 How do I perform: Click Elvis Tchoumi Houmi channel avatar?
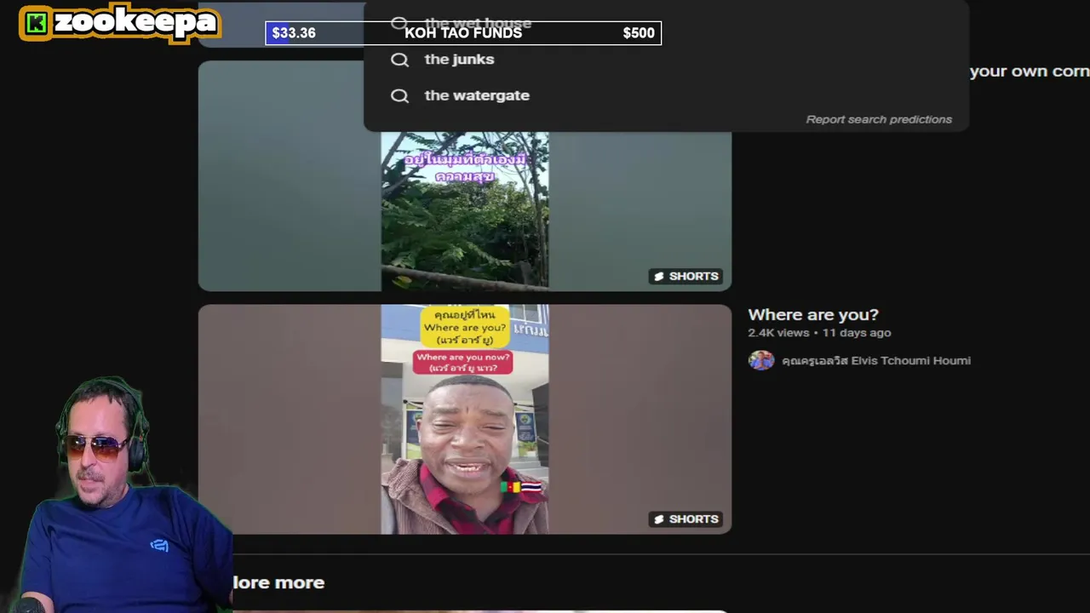tap(760, 360)
